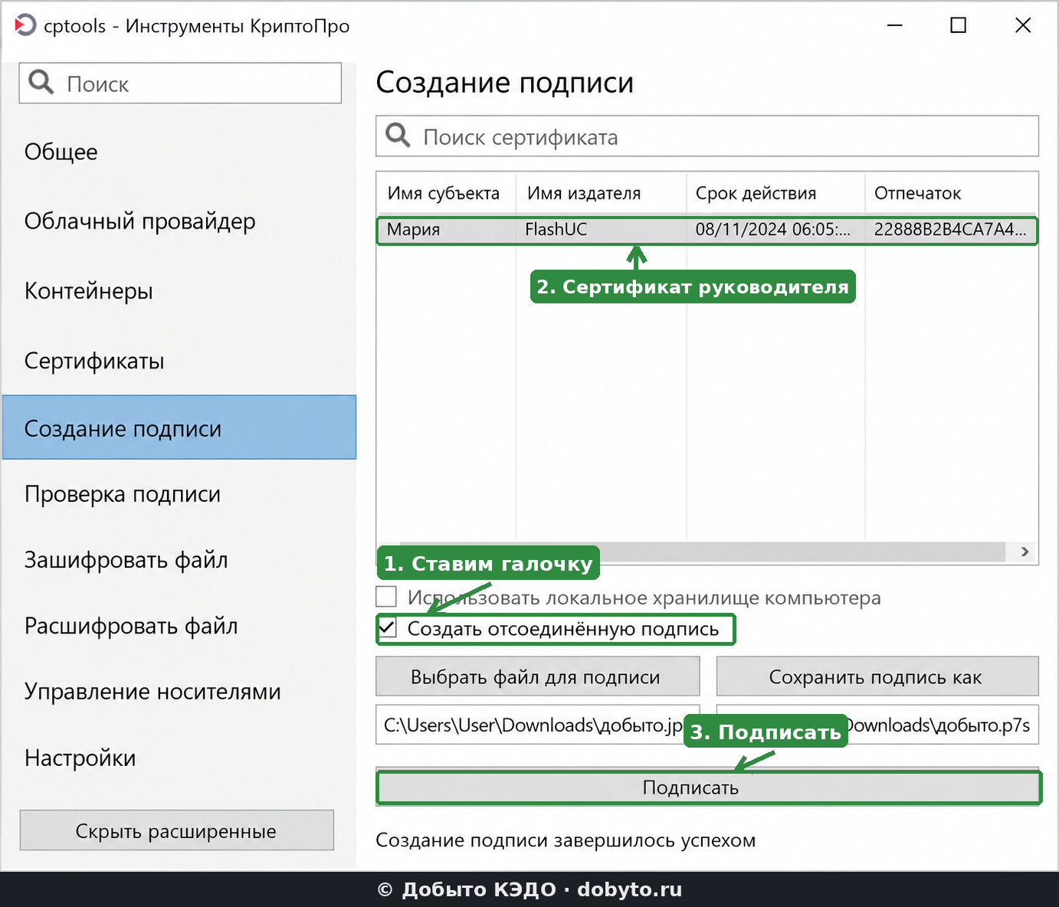This screenshot has width=1059, height=907.
Task: Open the Проверка подписи section
Action: [x=179, y=494]
